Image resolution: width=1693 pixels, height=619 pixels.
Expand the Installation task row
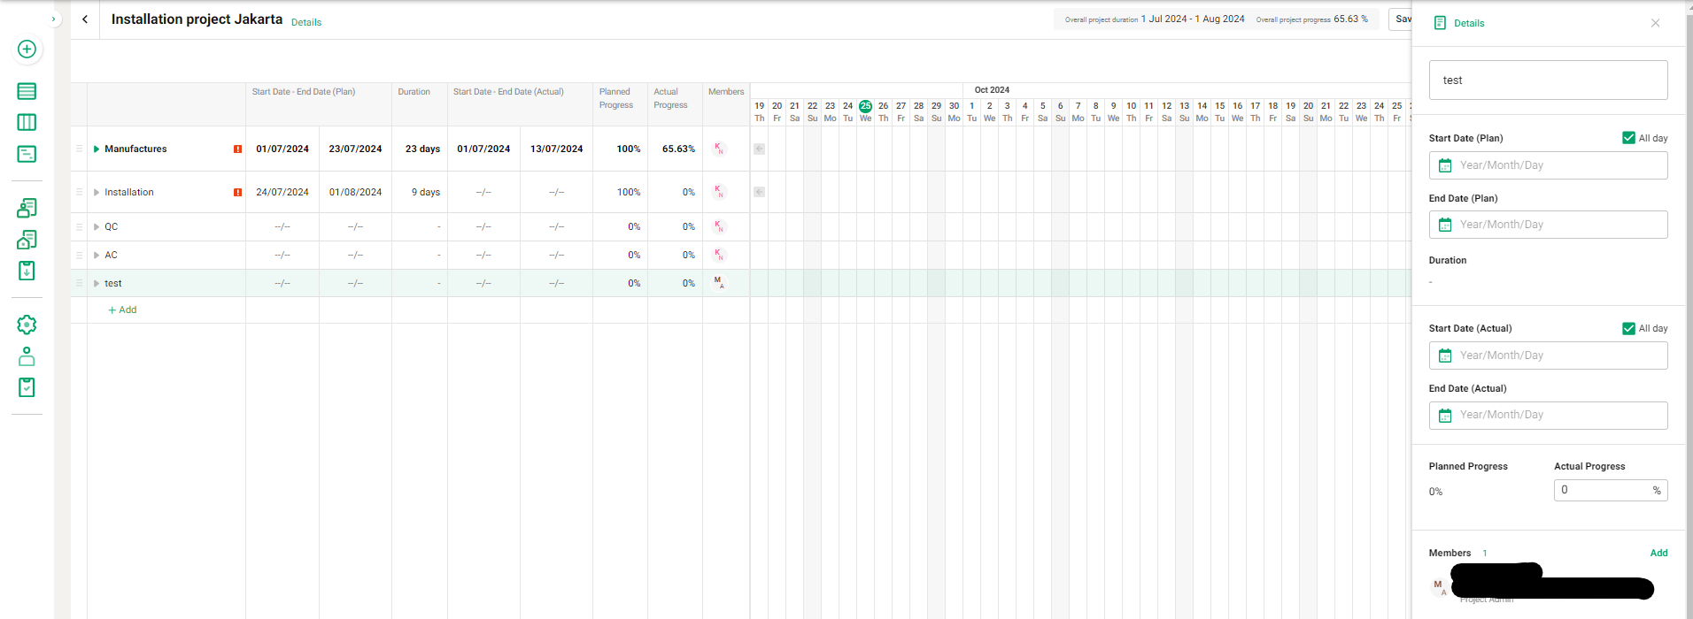(97, 193)
